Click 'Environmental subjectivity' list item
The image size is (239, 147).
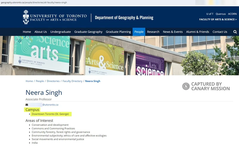69,136
